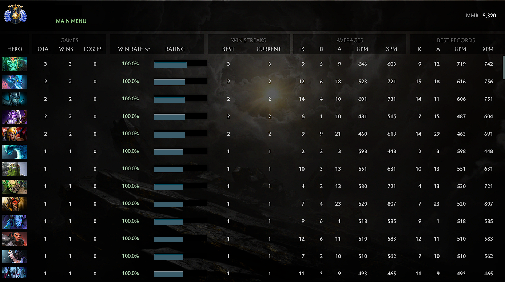Sort by LOSSES column header
This screenshot has width=505, height=282.
coord(93,49)
